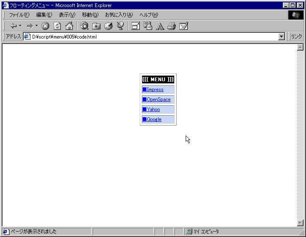The width and height of the screenshot is (306, 237).
Task: Click the リンク links bar label
Action: click(x=296, y=36)
